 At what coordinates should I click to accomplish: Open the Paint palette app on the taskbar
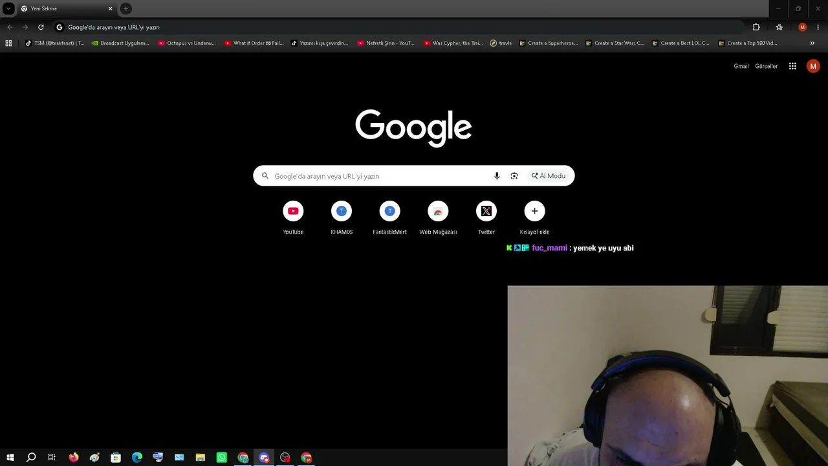pos(94,458)
